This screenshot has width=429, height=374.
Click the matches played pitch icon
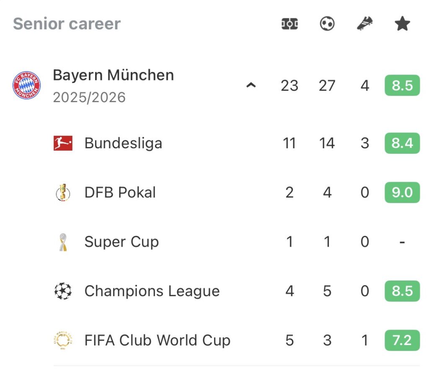pos(289,24)
